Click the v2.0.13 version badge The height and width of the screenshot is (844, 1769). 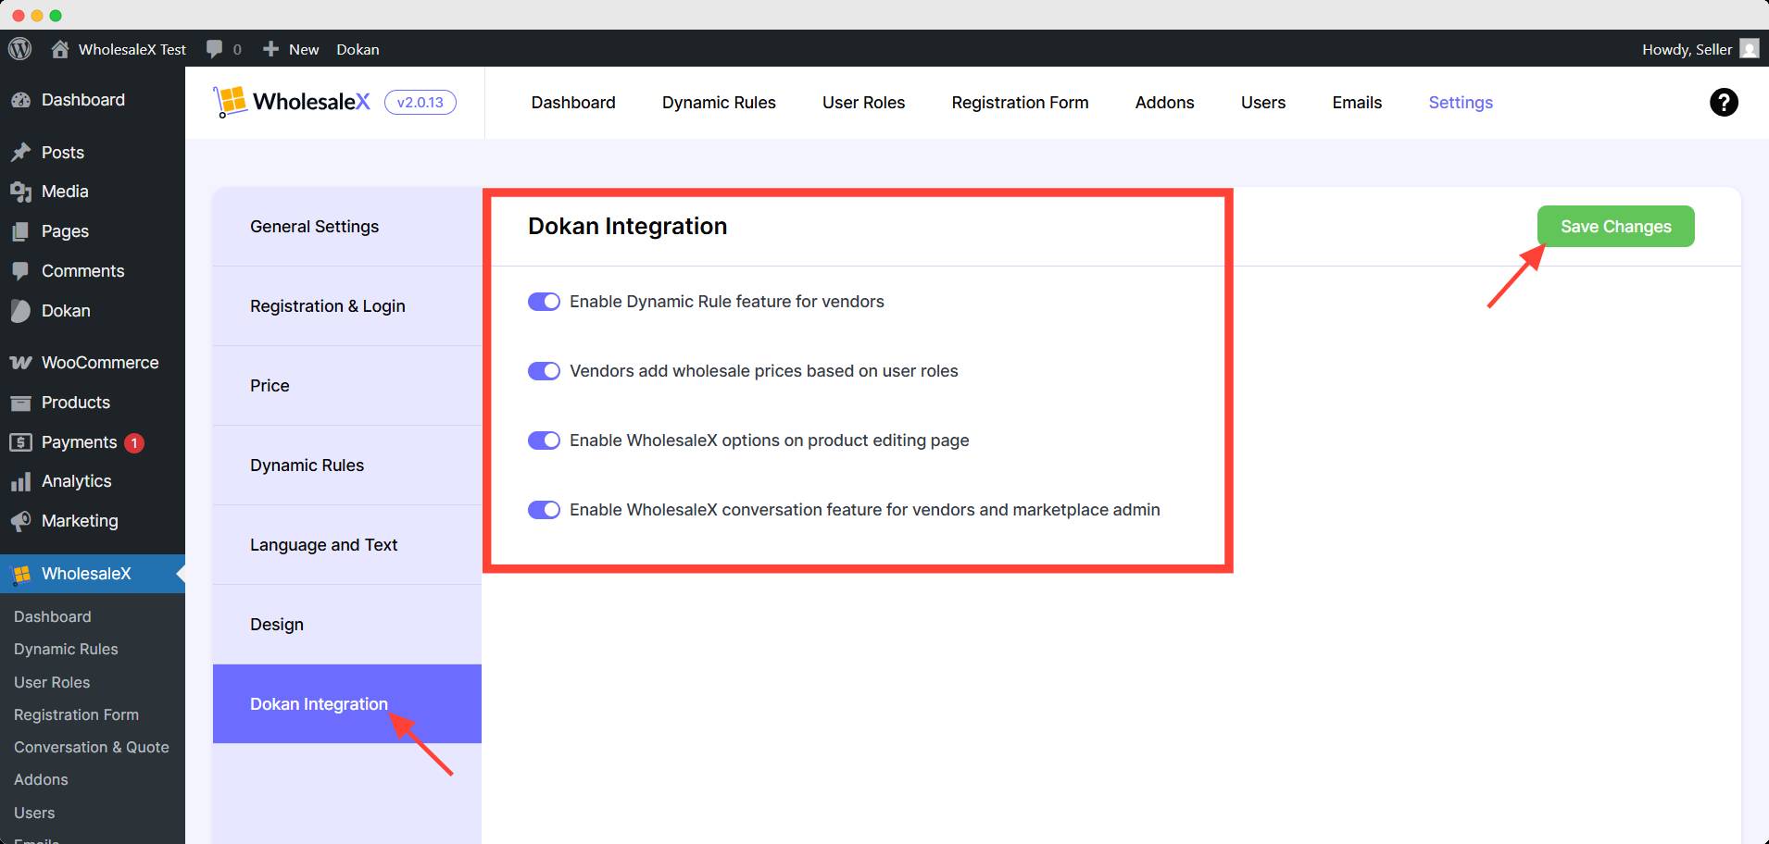coord(420,103)
